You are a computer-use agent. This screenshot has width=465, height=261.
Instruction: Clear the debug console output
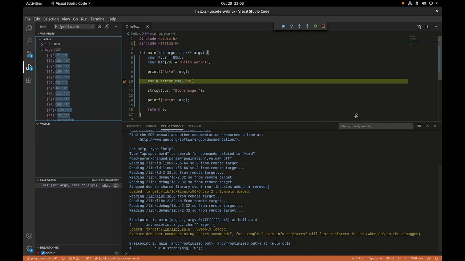pyautogui.click(x=419, y=126)
